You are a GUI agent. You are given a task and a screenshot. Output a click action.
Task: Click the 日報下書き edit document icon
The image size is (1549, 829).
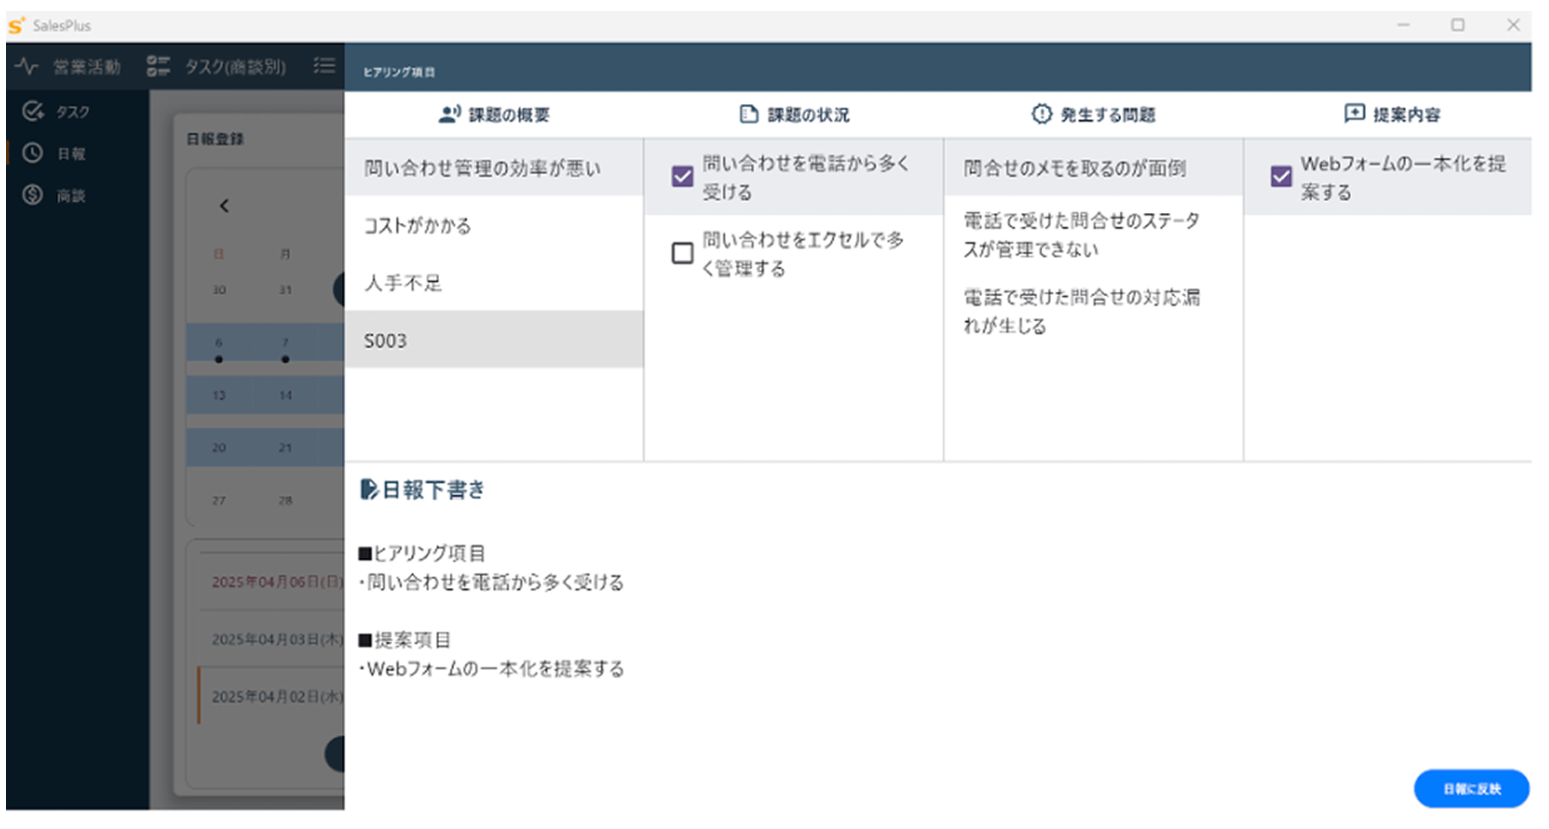tap(368, 490)
